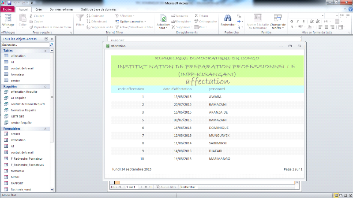Image resolution: width=353 pixels, height=198 pixels.
Task: Open the formateur Requête query
Action: [24, 110]
